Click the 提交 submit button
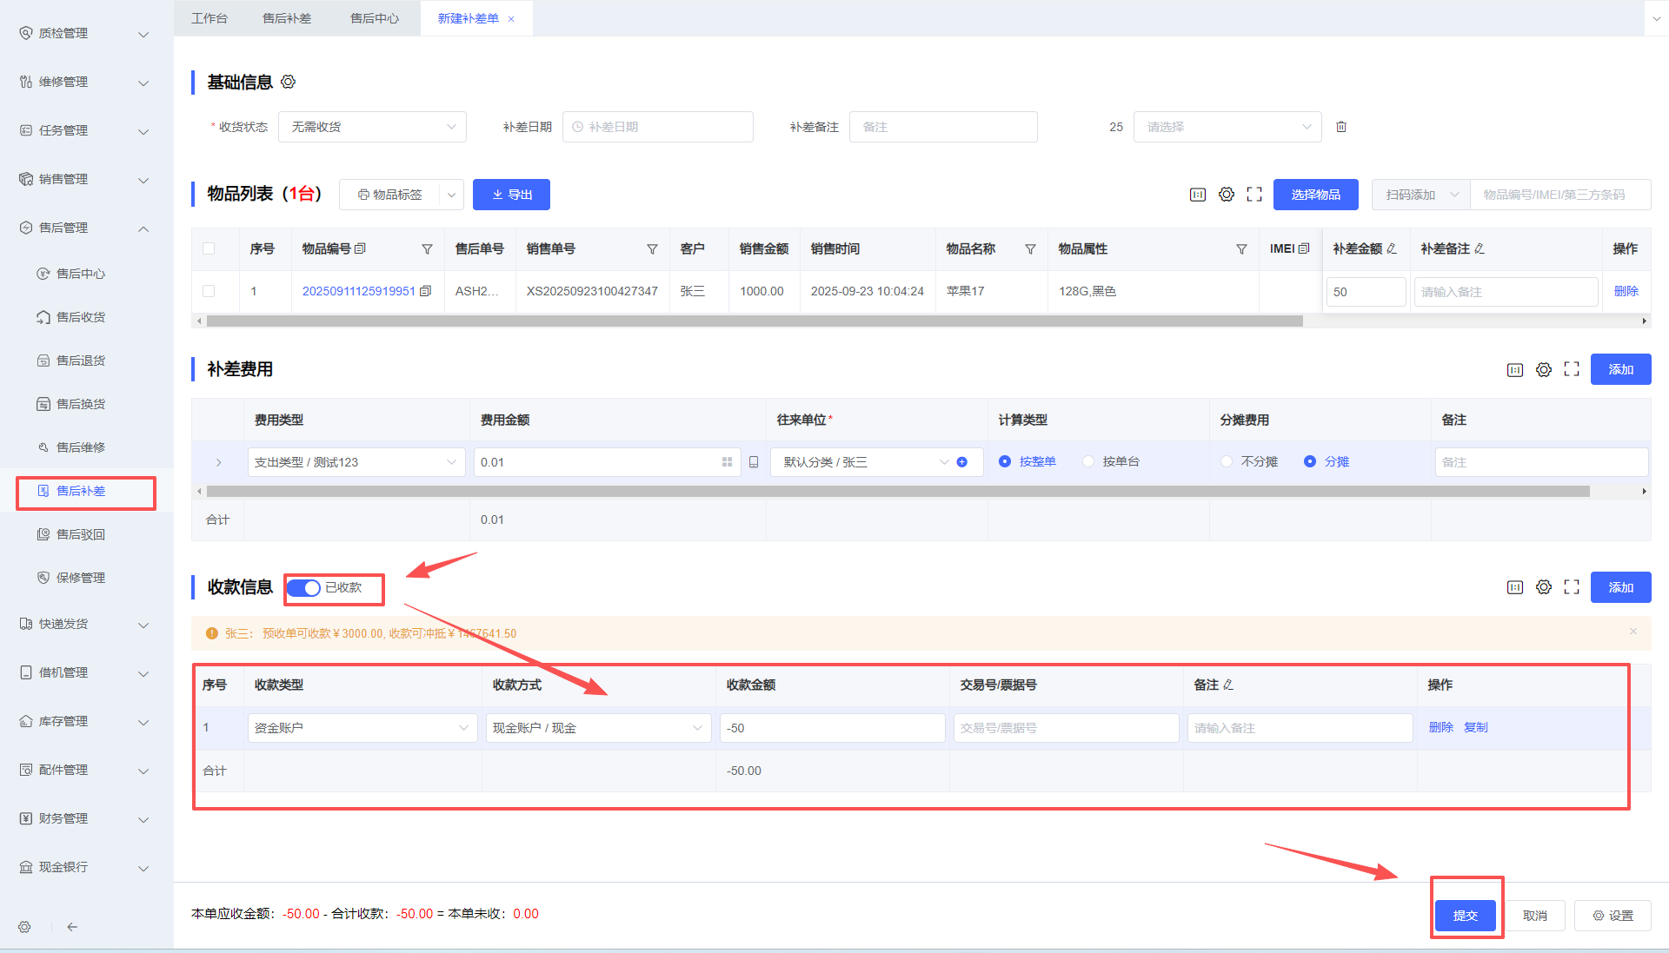The width and height of the screenshot is (1669, 953). click(1465, 915)
